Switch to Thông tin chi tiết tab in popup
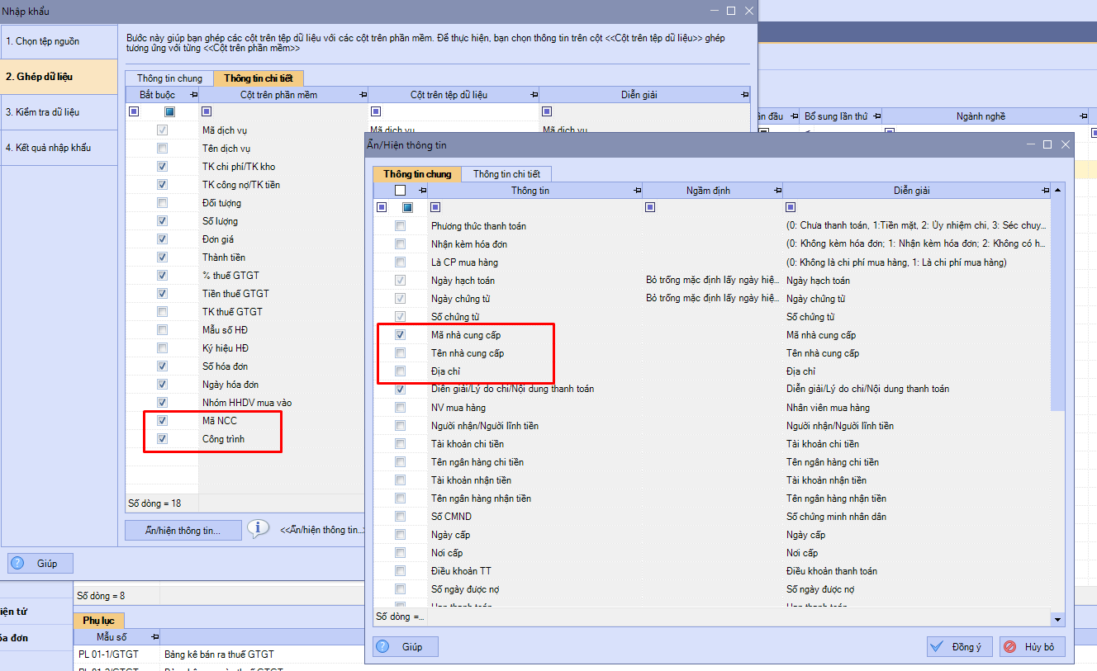 click(x=506, y=174)
